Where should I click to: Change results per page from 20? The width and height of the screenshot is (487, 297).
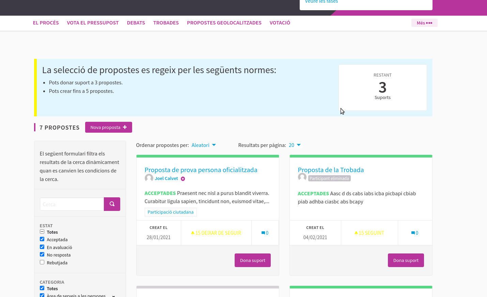(x=295, y=145)
